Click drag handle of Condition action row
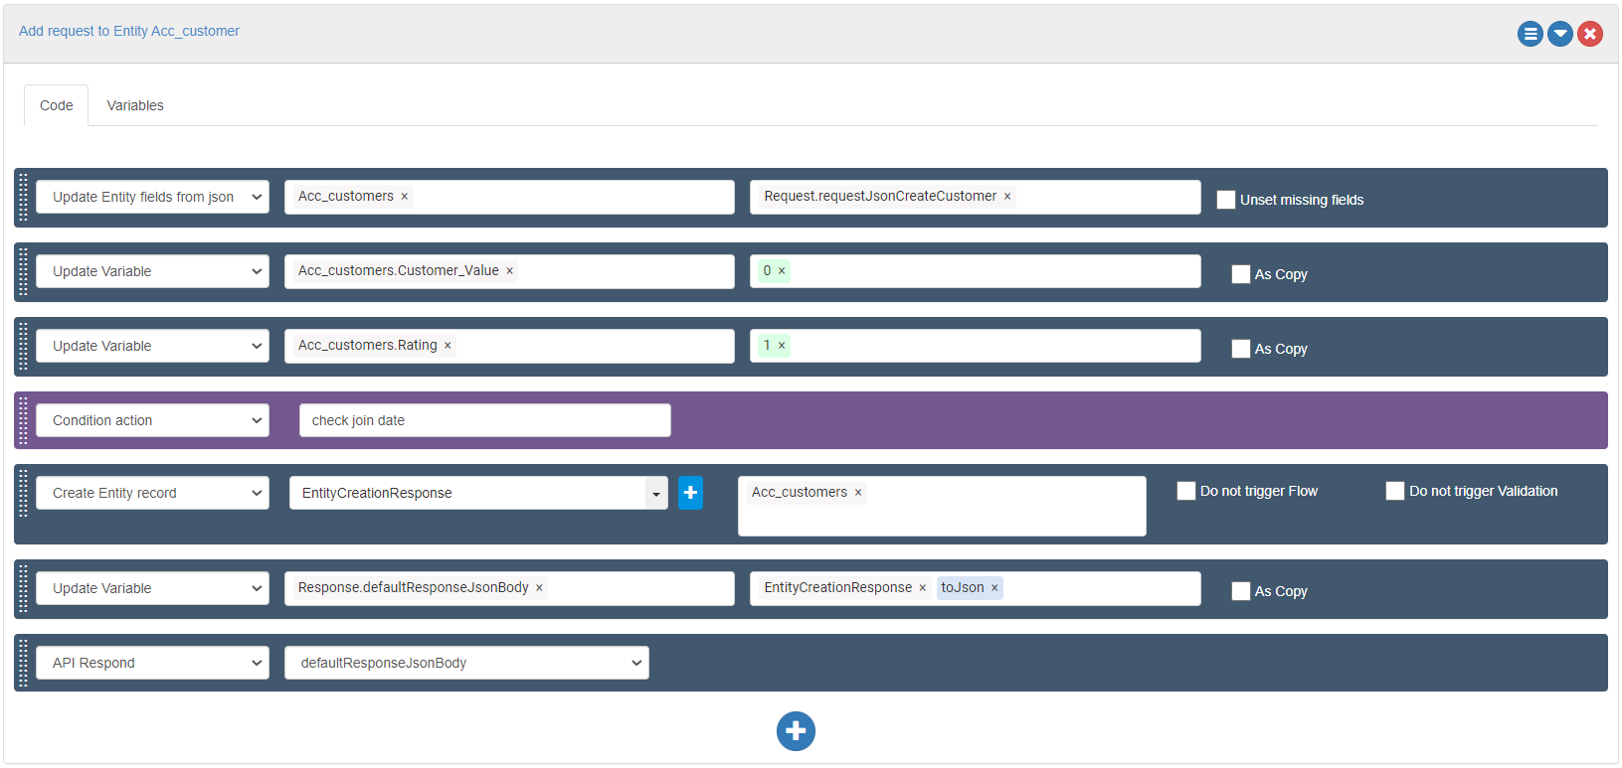 tap(24, 420)
